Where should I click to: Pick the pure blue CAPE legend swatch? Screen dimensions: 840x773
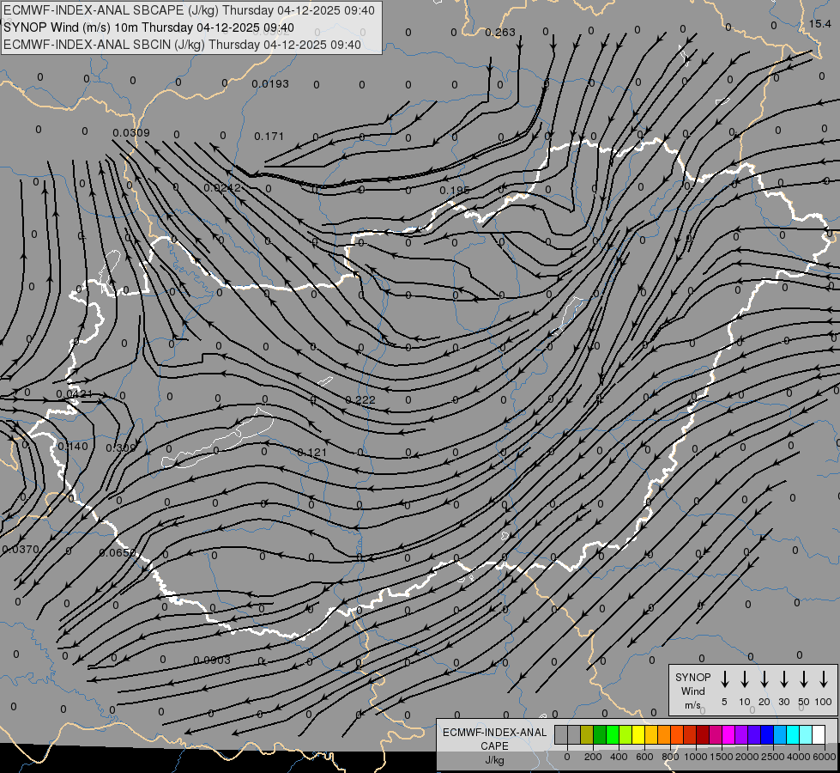(766, 734)
